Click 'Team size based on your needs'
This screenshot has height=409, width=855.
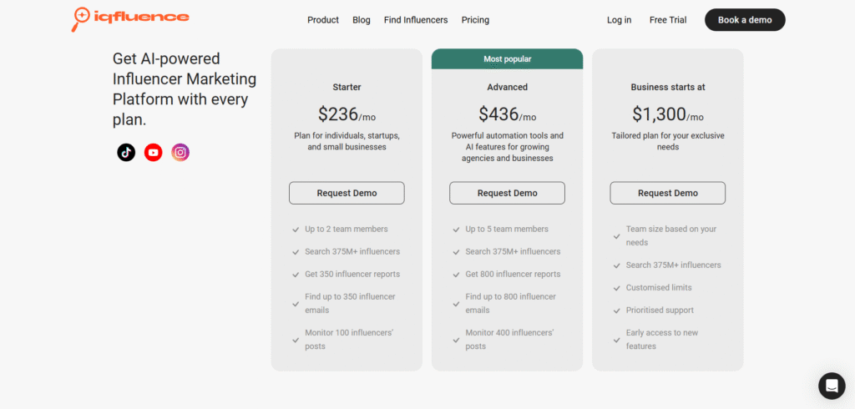pos(671,235)
